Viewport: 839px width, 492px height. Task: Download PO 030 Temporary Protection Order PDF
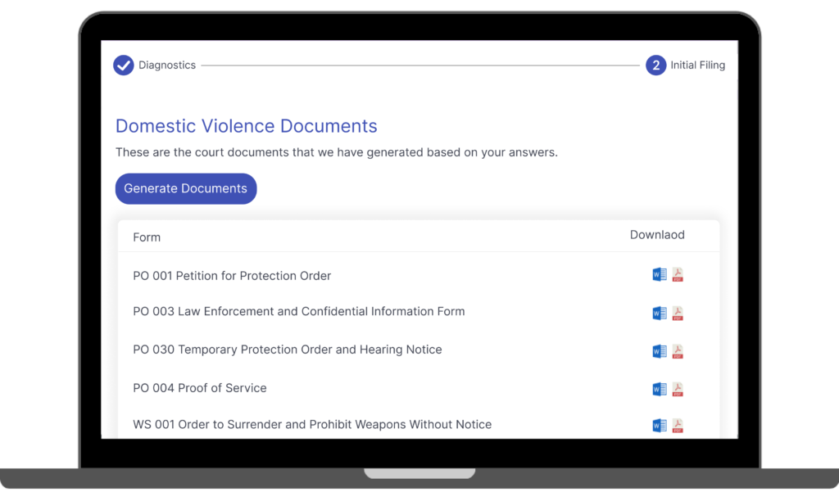pos(678,350)
